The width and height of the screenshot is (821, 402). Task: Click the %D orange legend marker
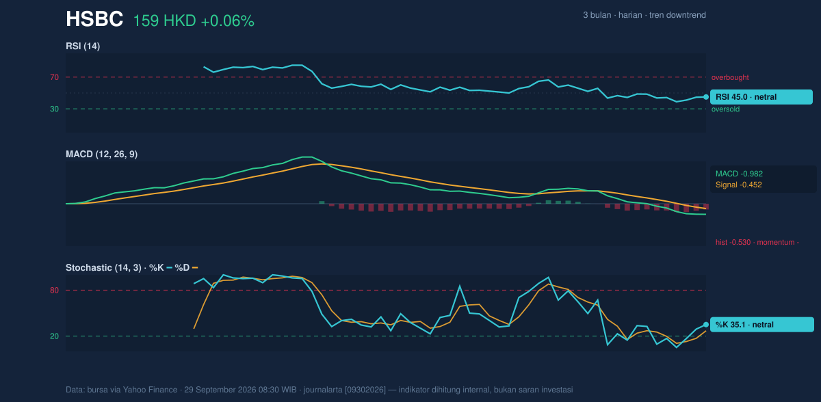pyautogui.click(x=195, y=268)
